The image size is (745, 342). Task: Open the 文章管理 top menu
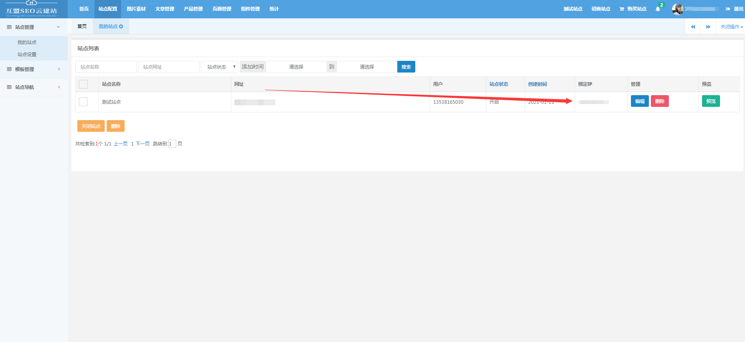click(x=164, y=9)
